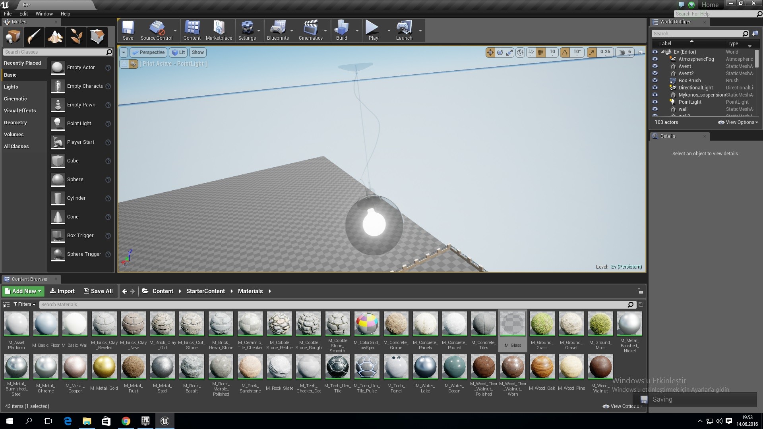Click the Import button
The width and height of the screenshot is (763, 429).
click(62, 291)
